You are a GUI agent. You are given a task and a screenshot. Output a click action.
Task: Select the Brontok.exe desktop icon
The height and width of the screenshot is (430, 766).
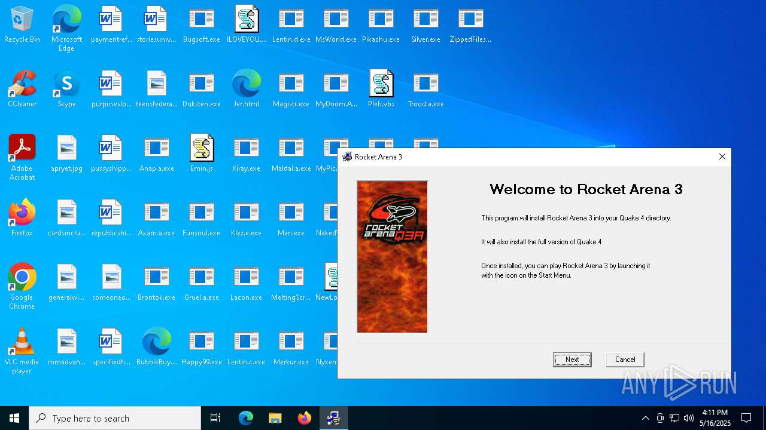[156, 282]
